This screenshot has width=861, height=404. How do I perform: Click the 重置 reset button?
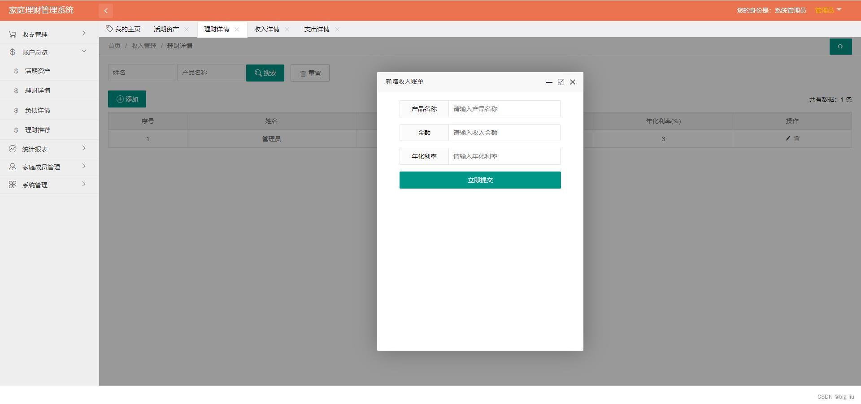tap(310, 73)
